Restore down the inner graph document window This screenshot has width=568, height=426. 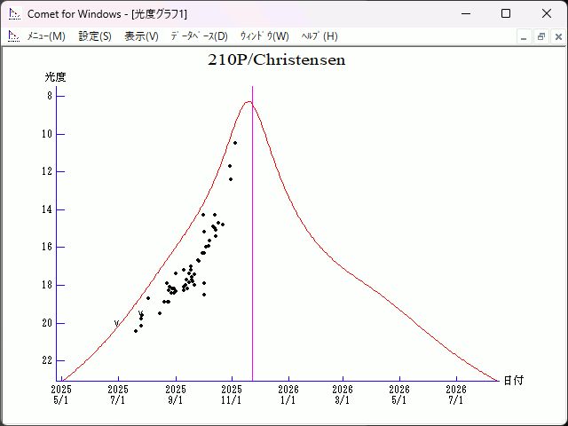click(540, 36)
